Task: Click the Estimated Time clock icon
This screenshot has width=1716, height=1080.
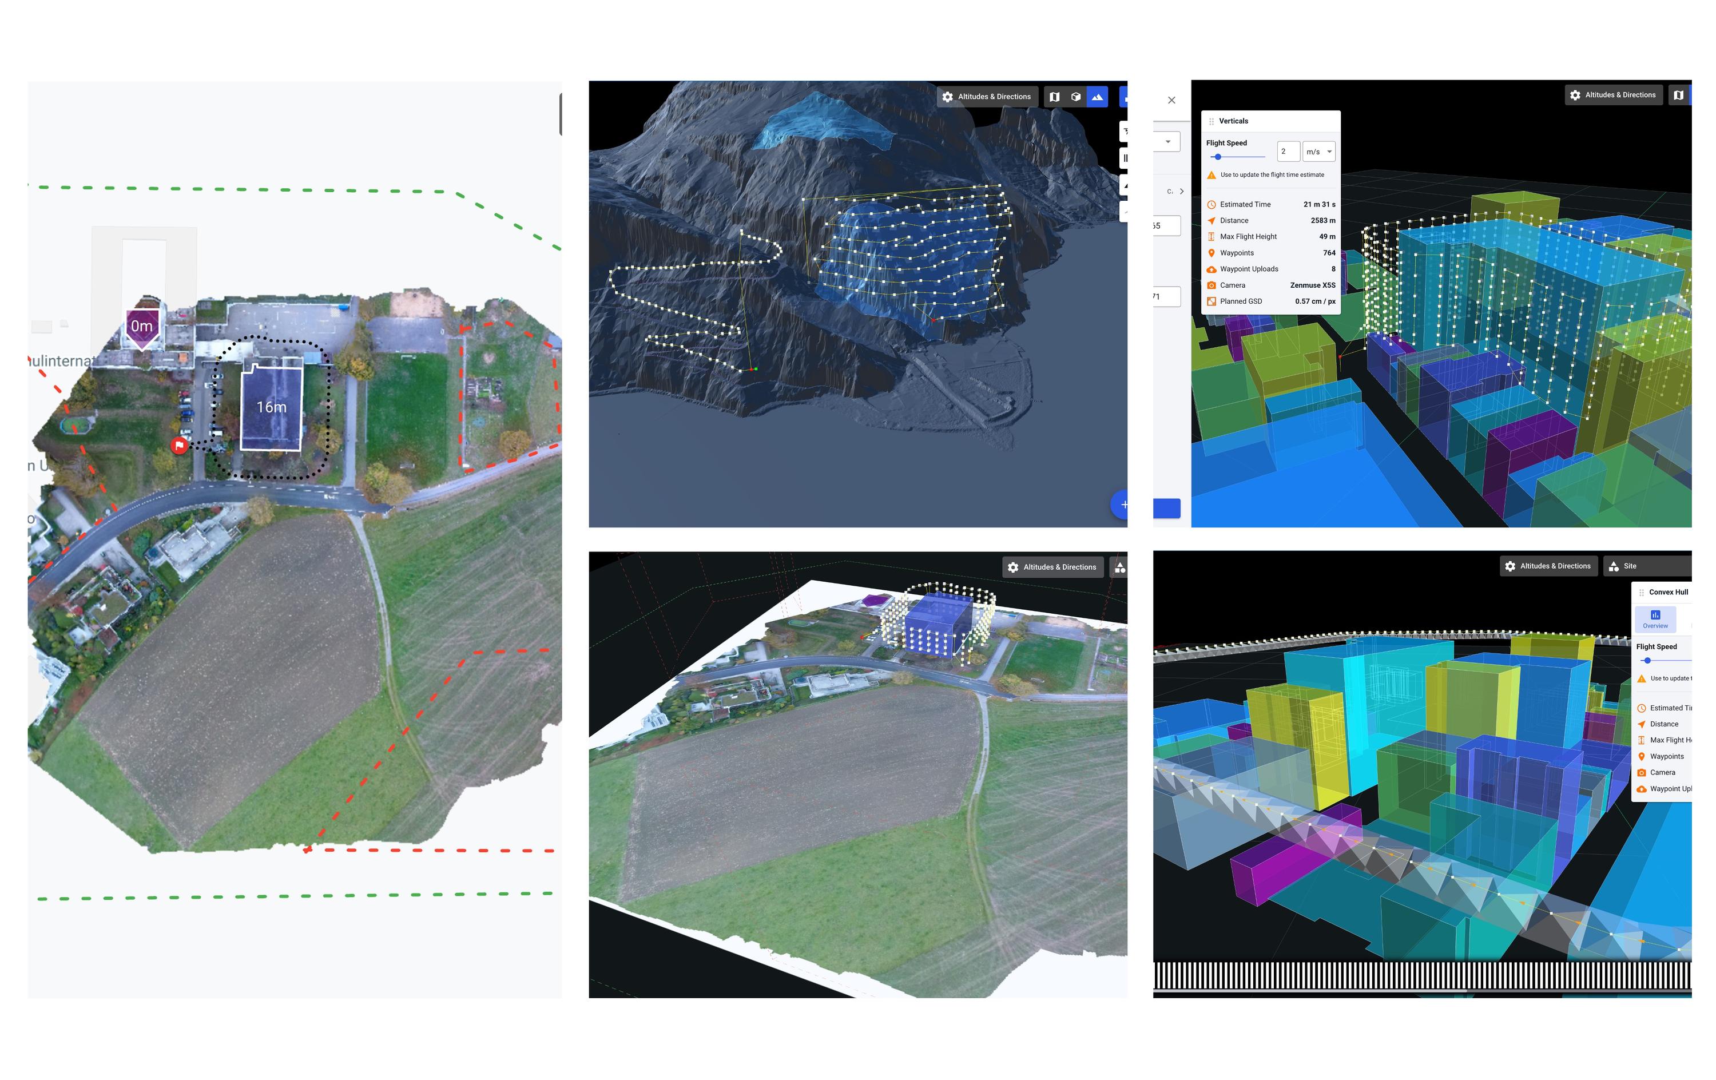Action: (1211, 205)
